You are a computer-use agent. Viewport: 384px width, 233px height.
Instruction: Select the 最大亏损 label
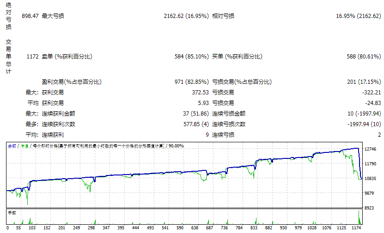coord(53,16)
